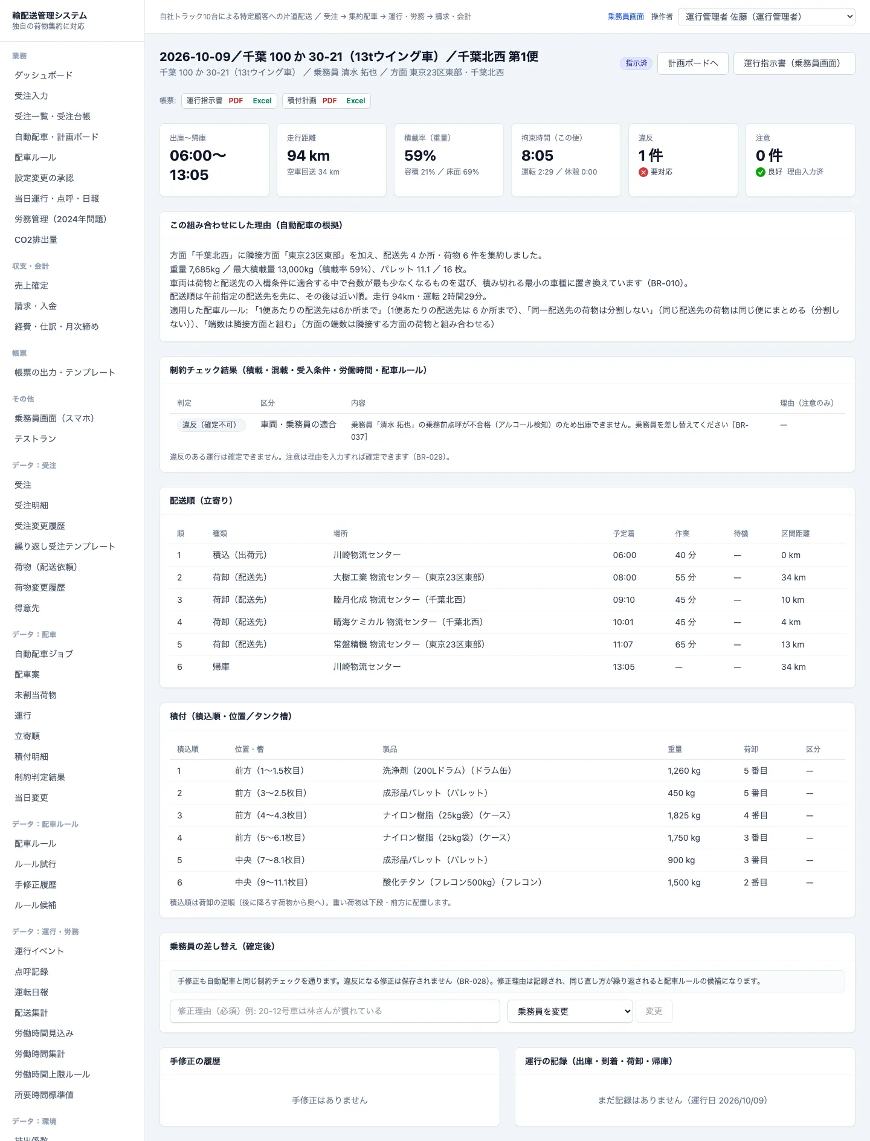
Task: Go to 当日運行・点呼・日報
Action: point(57,198)
